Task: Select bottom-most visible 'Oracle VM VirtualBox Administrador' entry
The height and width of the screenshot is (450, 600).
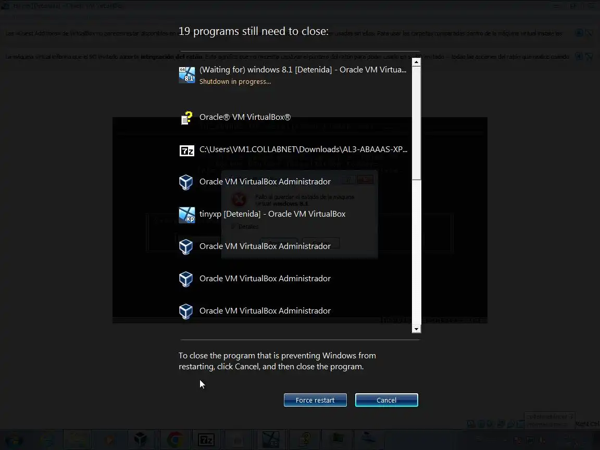Action: (265, 311)
